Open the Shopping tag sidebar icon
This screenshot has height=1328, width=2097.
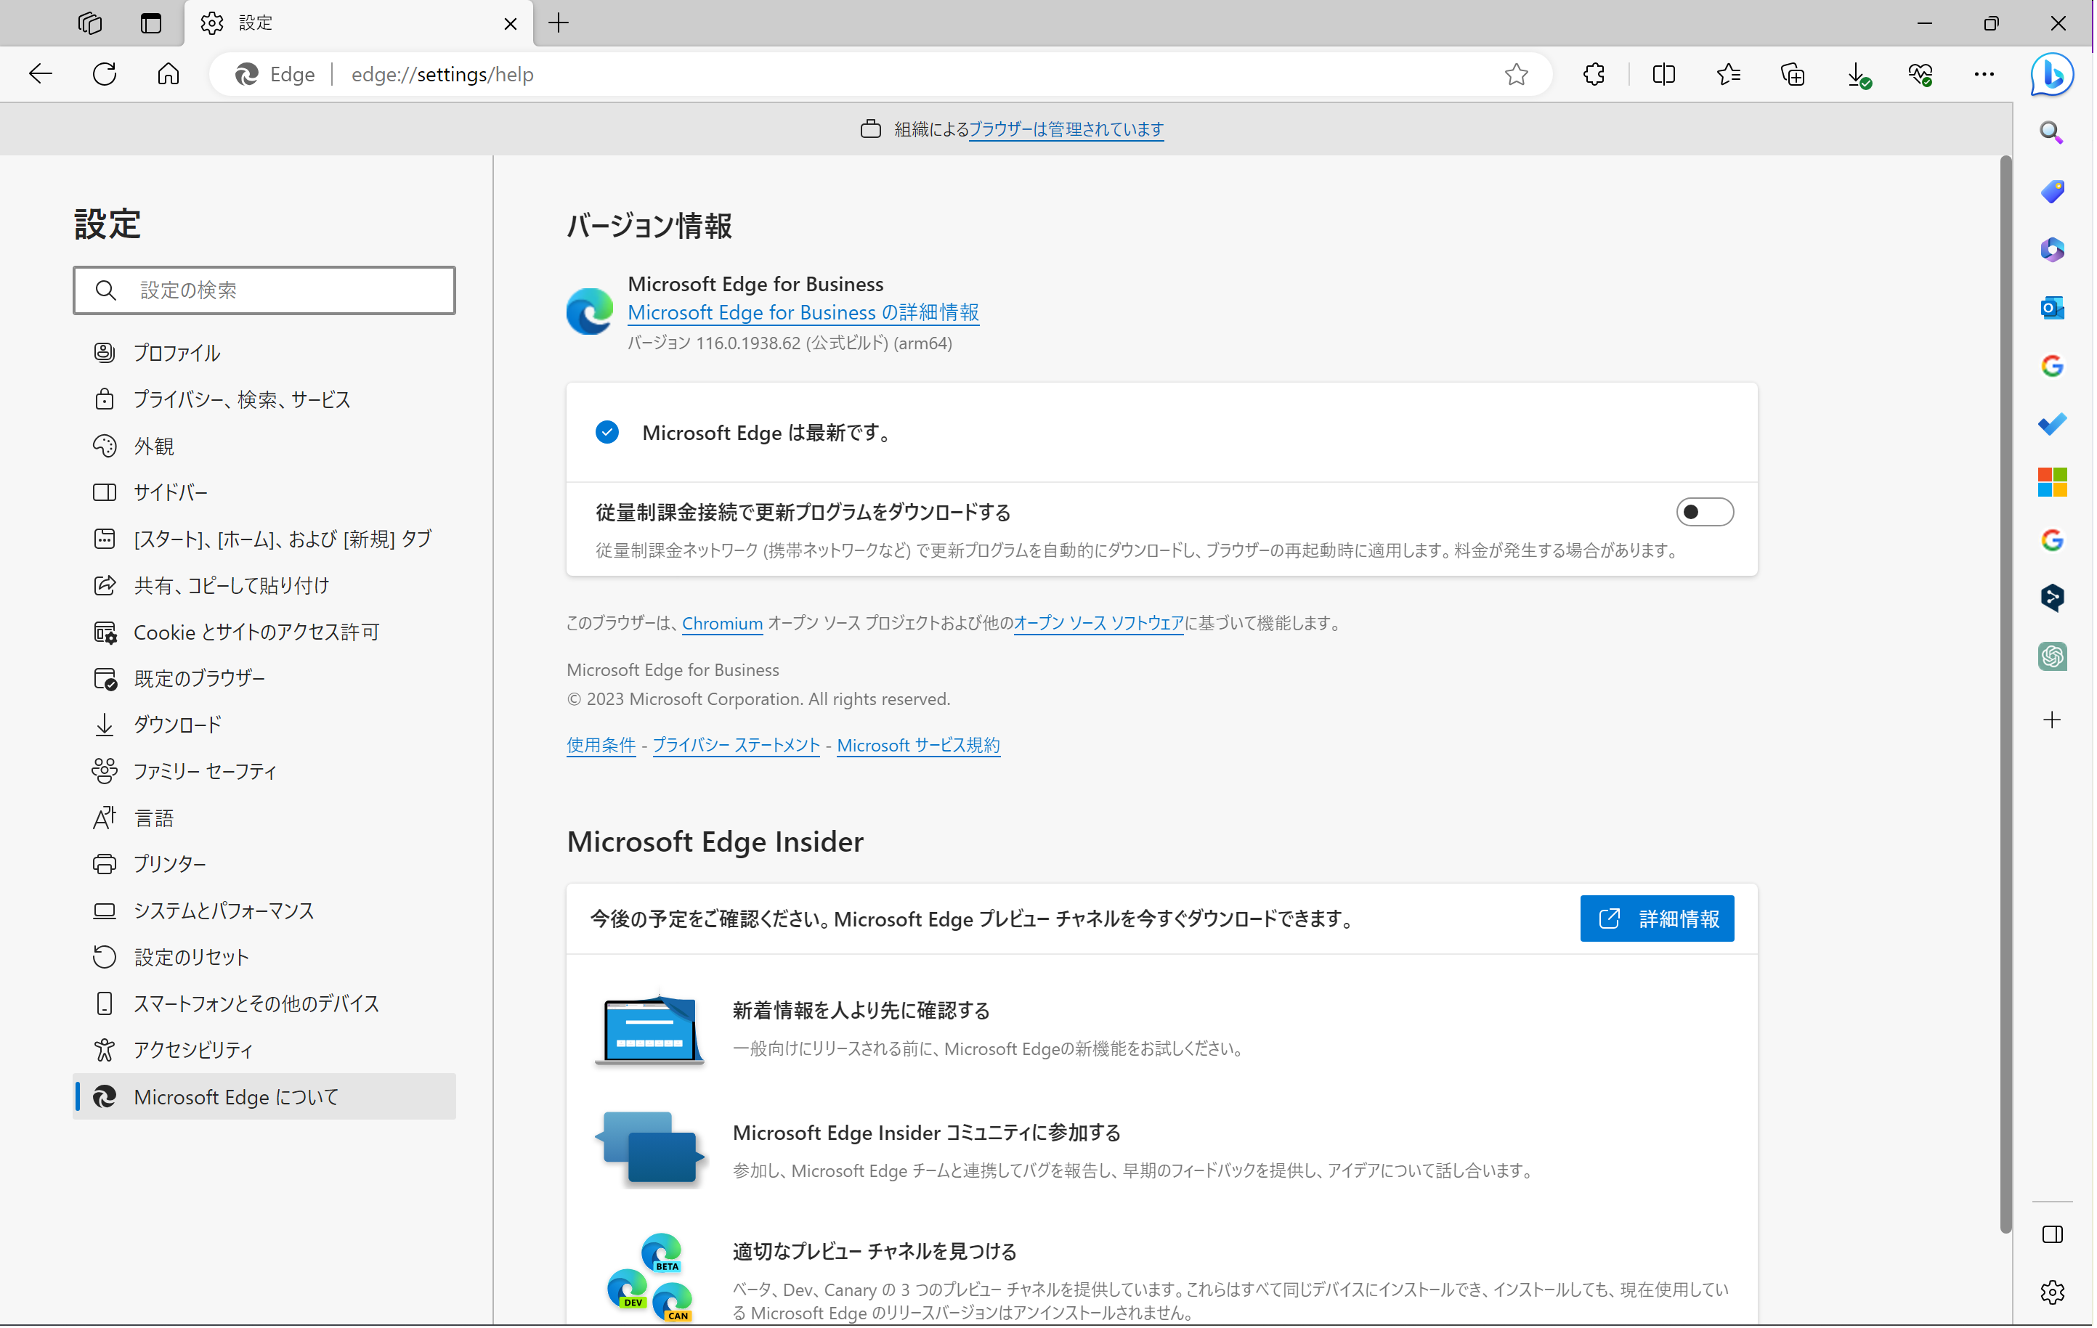2052,190
